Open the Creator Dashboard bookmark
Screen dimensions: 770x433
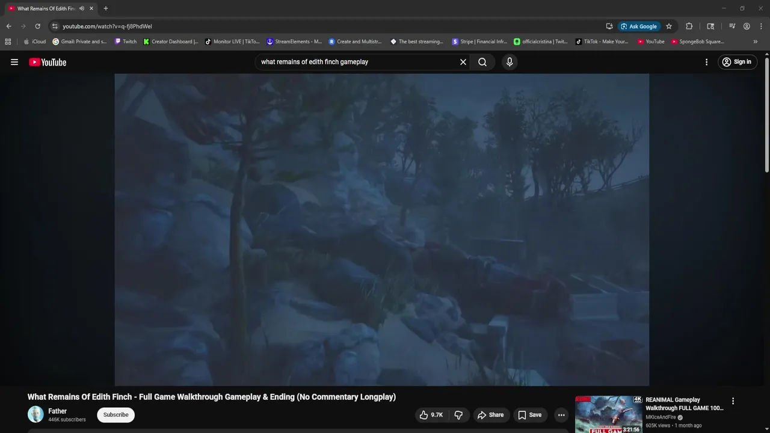(171, 41)
